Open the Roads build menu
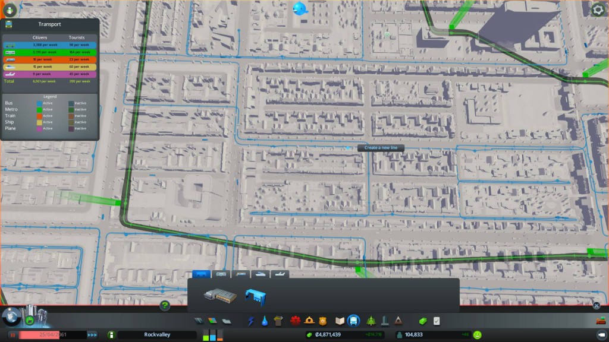 pos(199,321)
